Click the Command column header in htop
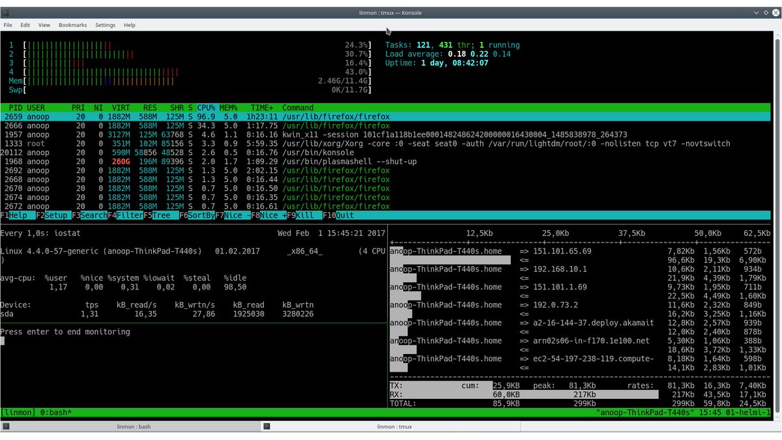The width and height of the screenshot is (782, 440). click(x=298, y=108)
